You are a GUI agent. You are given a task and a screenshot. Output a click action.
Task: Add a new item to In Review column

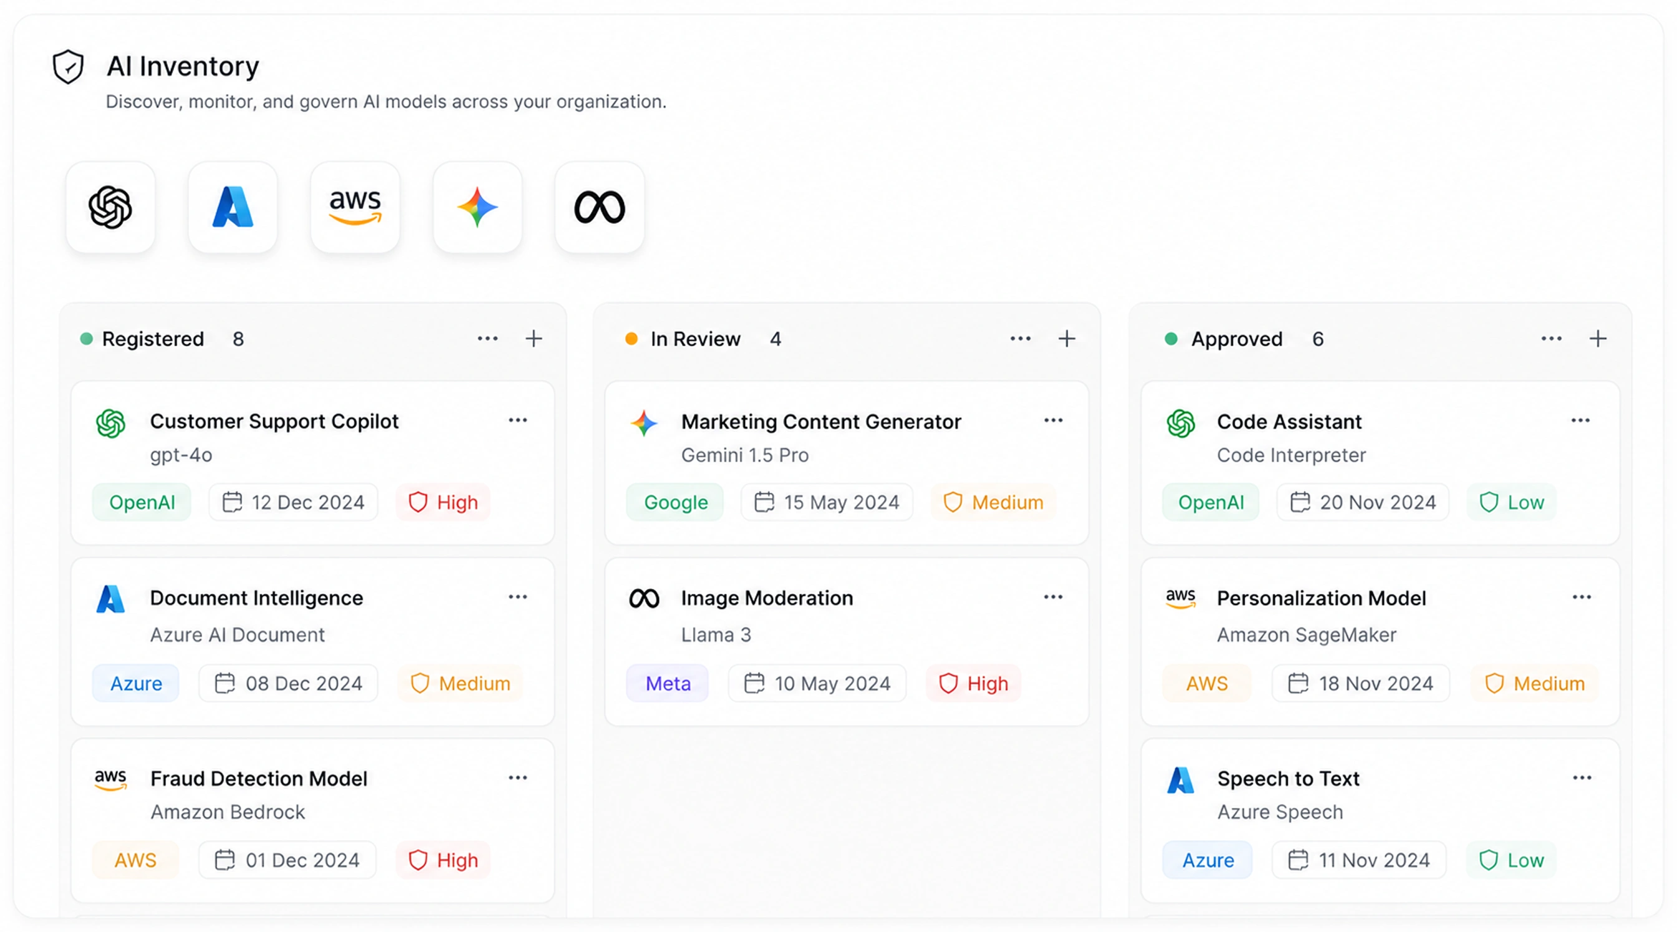click(x=1067, y=339)
